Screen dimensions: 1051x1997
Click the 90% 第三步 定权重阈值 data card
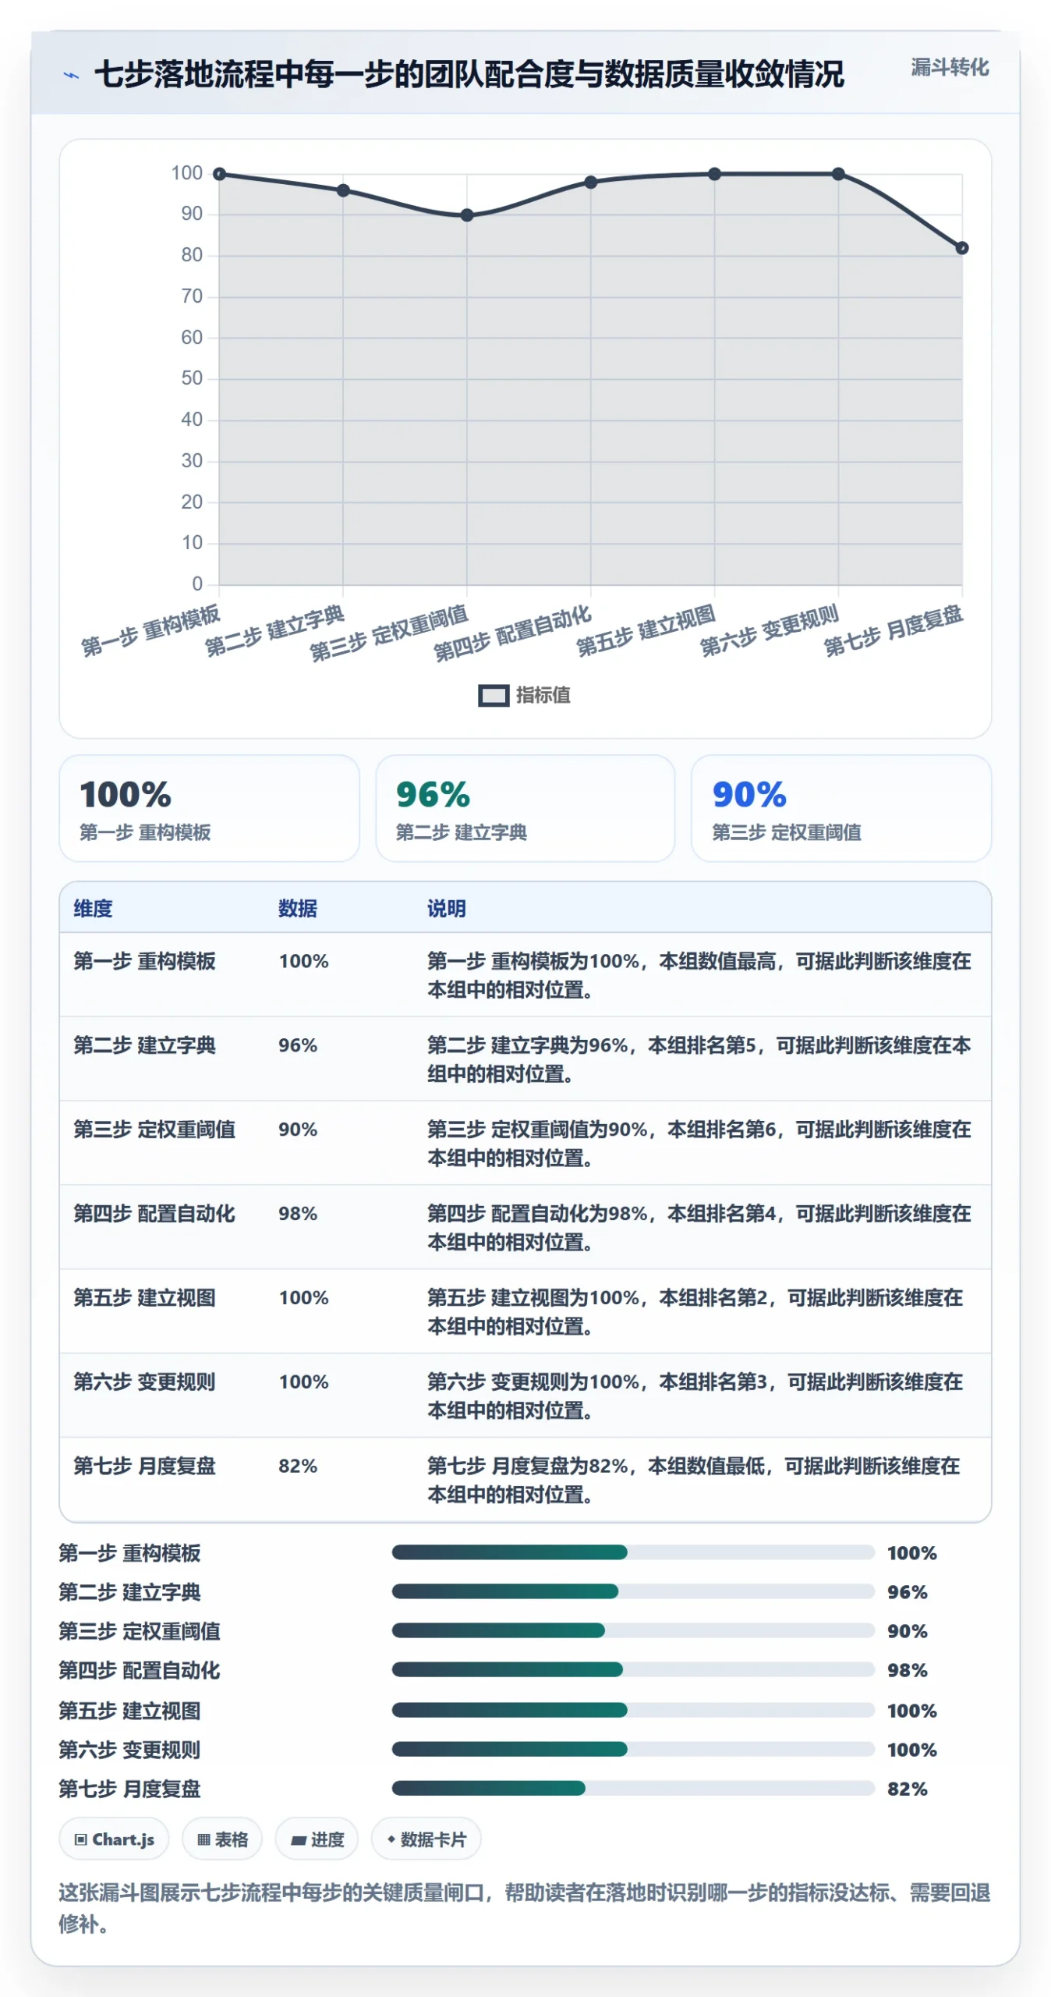(x=840, y=808)
